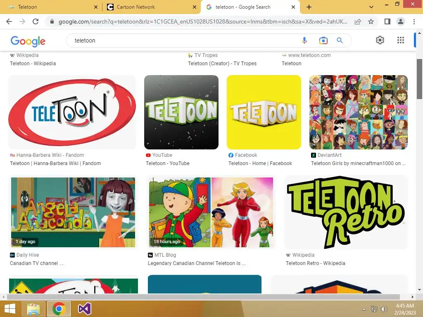The height and width of the screenshot is (317, 423).
Task: Close the Teletoon tab
Action: [96, 7]
